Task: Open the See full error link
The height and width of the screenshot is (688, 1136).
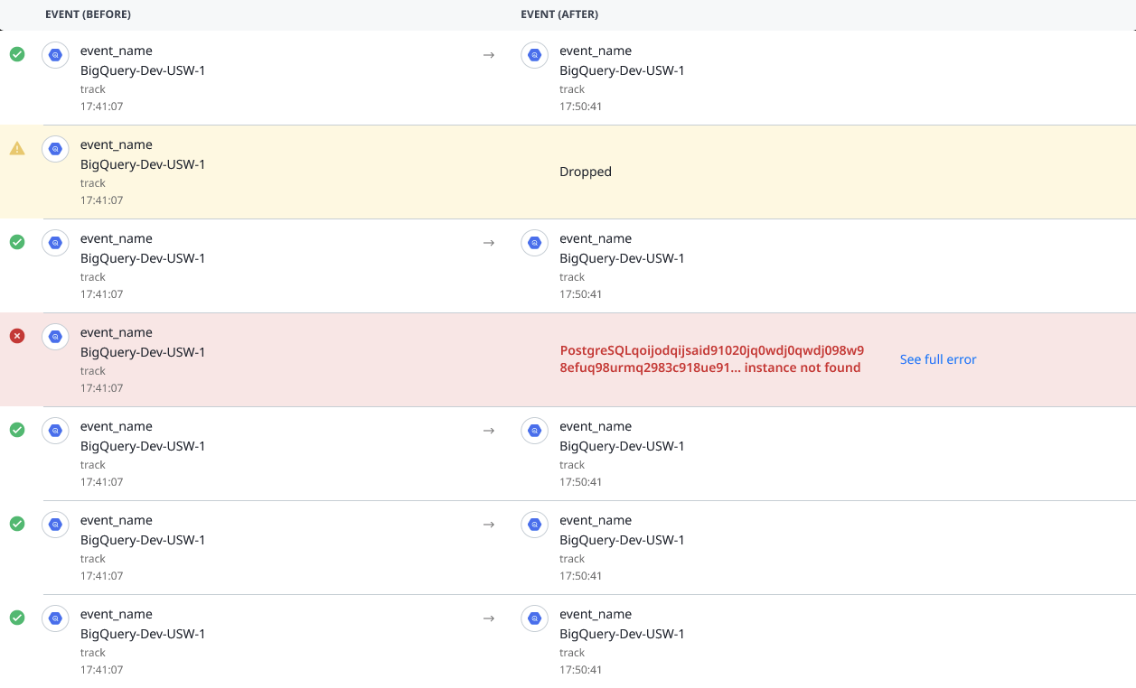Action: [x=937, y=359]
